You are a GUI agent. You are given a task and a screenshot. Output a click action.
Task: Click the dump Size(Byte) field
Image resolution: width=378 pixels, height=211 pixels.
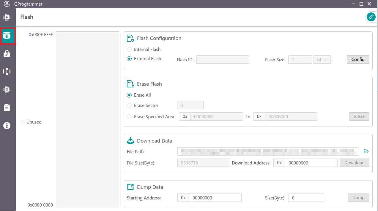(x=306, y=198)
